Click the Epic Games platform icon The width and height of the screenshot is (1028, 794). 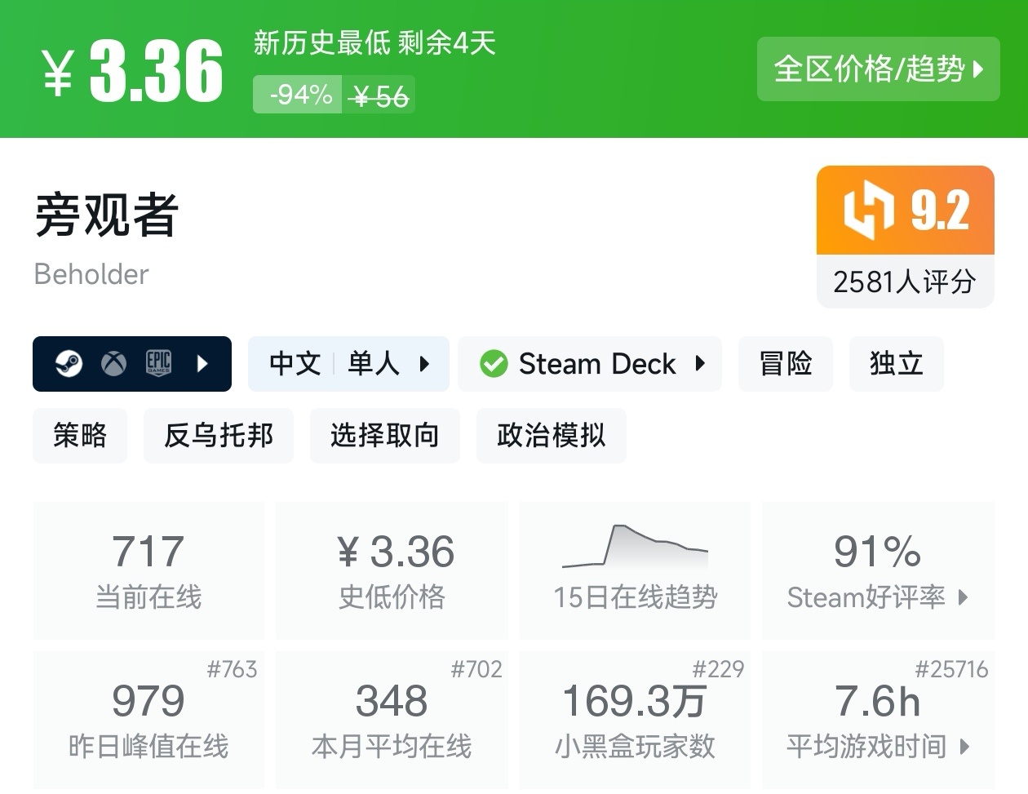click(158, 363)
